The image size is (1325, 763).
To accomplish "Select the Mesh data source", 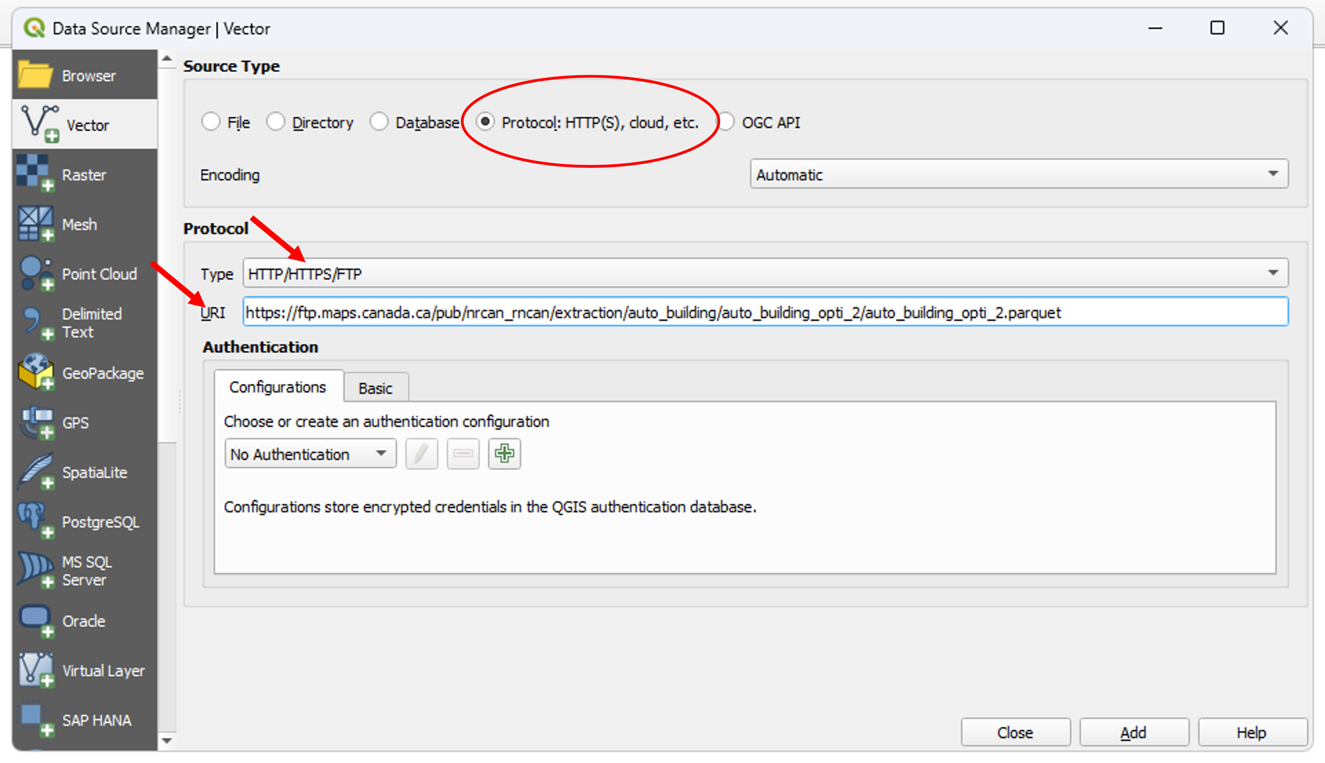I will coord(79,224).
